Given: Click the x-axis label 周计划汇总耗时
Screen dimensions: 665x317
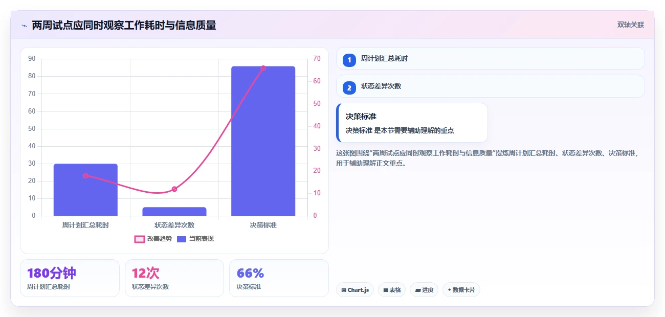Looking at the screenshot, I should coord(85,225).
